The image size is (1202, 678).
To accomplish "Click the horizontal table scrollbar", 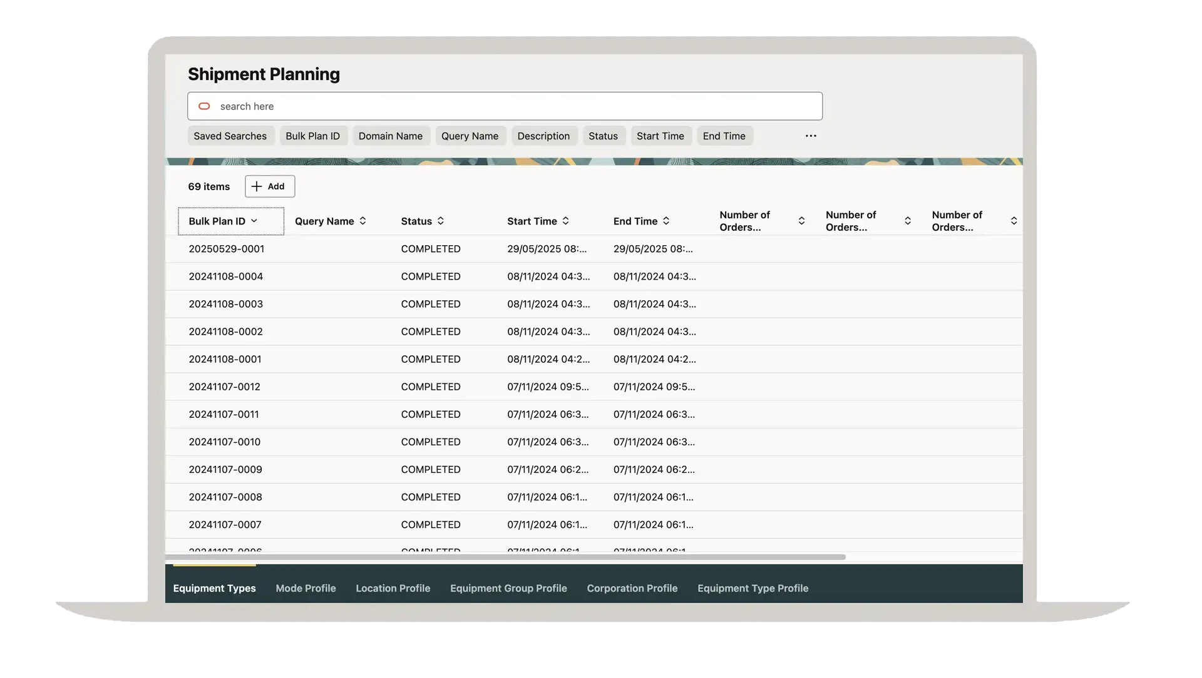I will (505, 557).
